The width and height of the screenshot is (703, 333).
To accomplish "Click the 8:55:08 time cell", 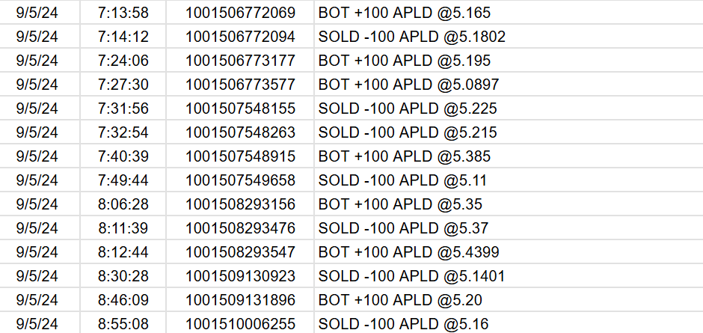I will tap(123, 324).
